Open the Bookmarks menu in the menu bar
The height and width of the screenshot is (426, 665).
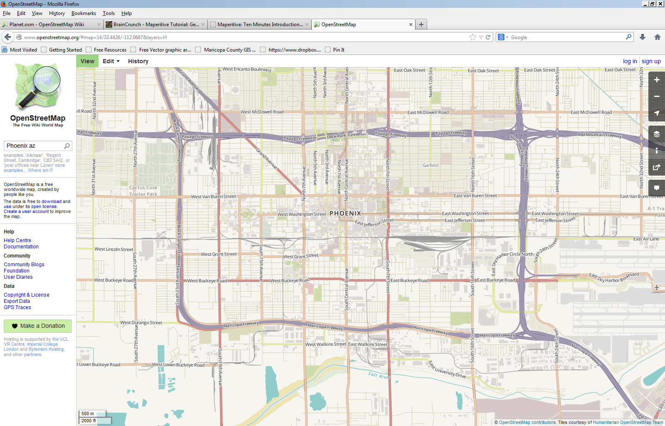[x=84, y=13]
